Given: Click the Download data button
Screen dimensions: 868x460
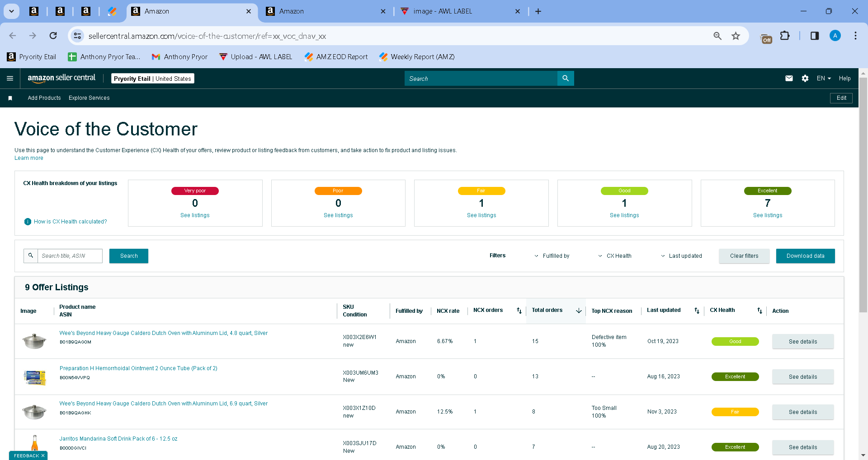Looking at the screenshot, I should [805, 256].
